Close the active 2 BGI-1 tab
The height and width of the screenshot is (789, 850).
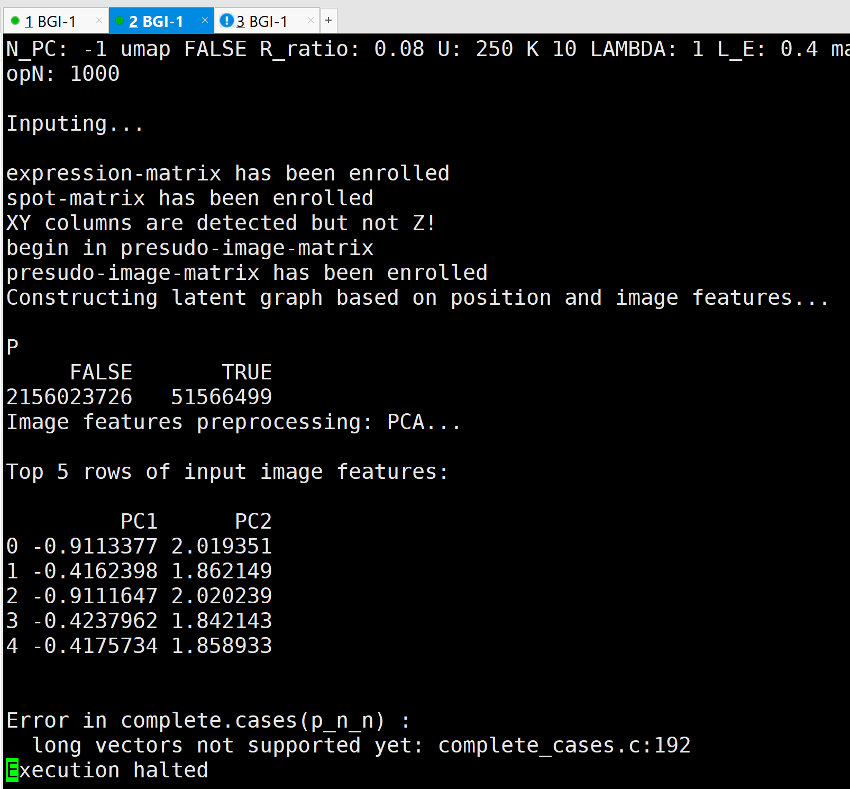tap(205, 20)
